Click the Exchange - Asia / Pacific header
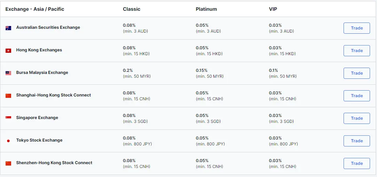Screen dimensions: 377x177 [35, 9]
